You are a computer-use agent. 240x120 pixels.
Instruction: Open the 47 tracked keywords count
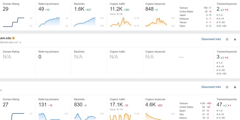(x=220, y=105)
